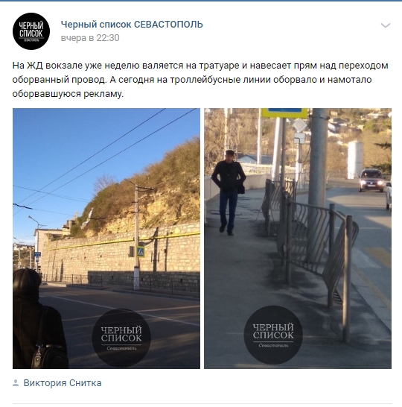Image resolution: width=402 pixels, height=407 pixels.
Task: Click the walking man in right photo
Action: pyautogui.click(x=229, y=192)
